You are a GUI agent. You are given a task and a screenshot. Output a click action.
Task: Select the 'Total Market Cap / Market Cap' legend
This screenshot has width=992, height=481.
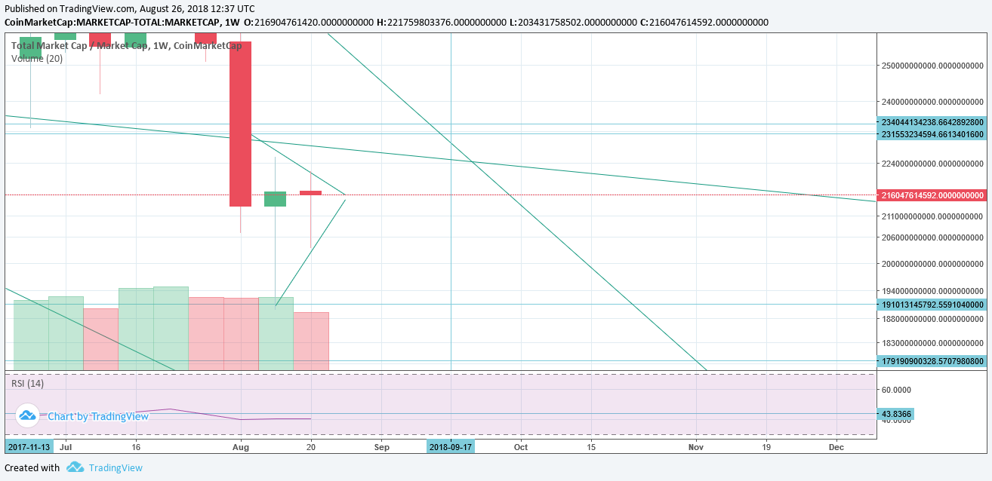(x=126, y=45)
